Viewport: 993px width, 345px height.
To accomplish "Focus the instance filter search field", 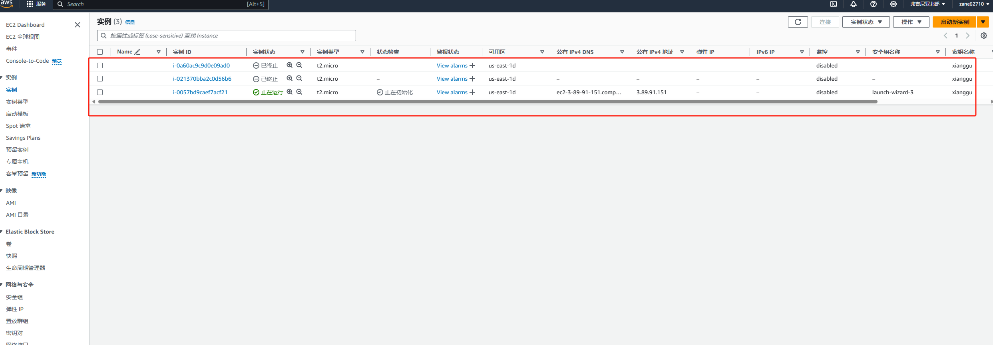I will 227,36.
